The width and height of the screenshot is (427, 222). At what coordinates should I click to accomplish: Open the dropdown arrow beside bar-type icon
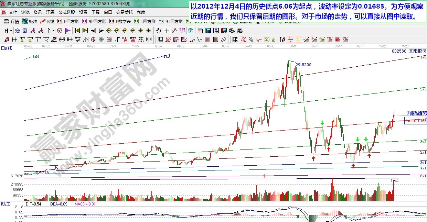(53, 31)
